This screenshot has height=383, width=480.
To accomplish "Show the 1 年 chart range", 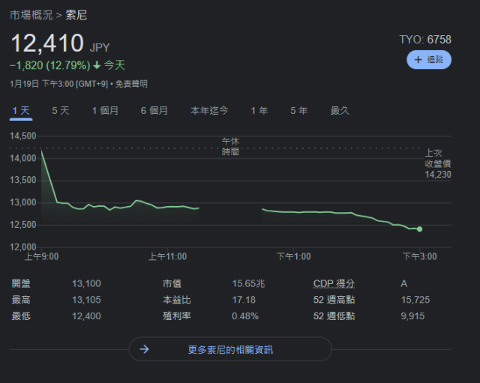I will tap(259, 111).
